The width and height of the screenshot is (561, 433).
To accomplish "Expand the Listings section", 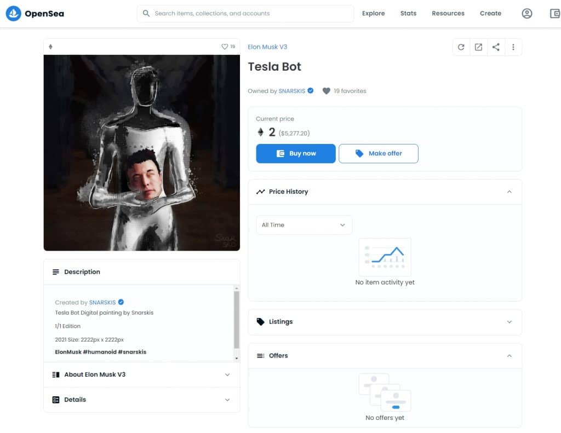I will tap(509, 322).
